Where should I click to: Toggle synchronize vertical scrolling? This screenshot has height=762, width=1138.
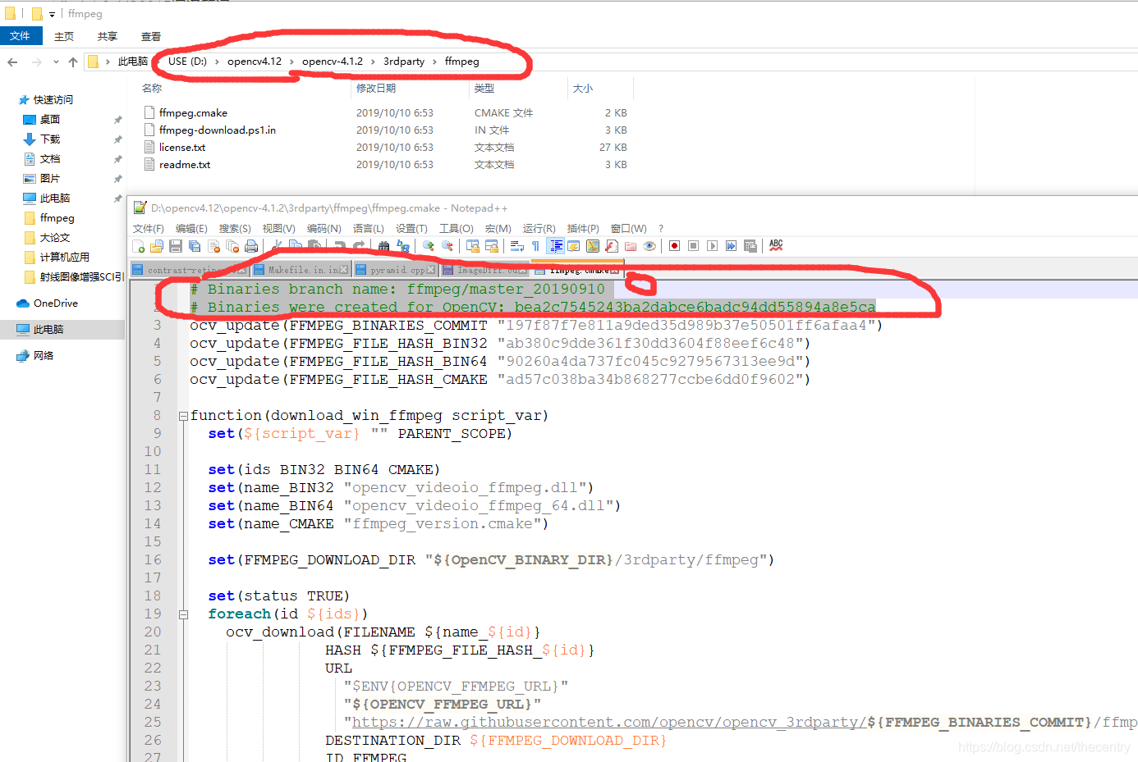[x=473, y=246]
